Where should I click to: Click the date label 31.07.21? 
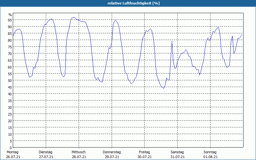[177, 157]
